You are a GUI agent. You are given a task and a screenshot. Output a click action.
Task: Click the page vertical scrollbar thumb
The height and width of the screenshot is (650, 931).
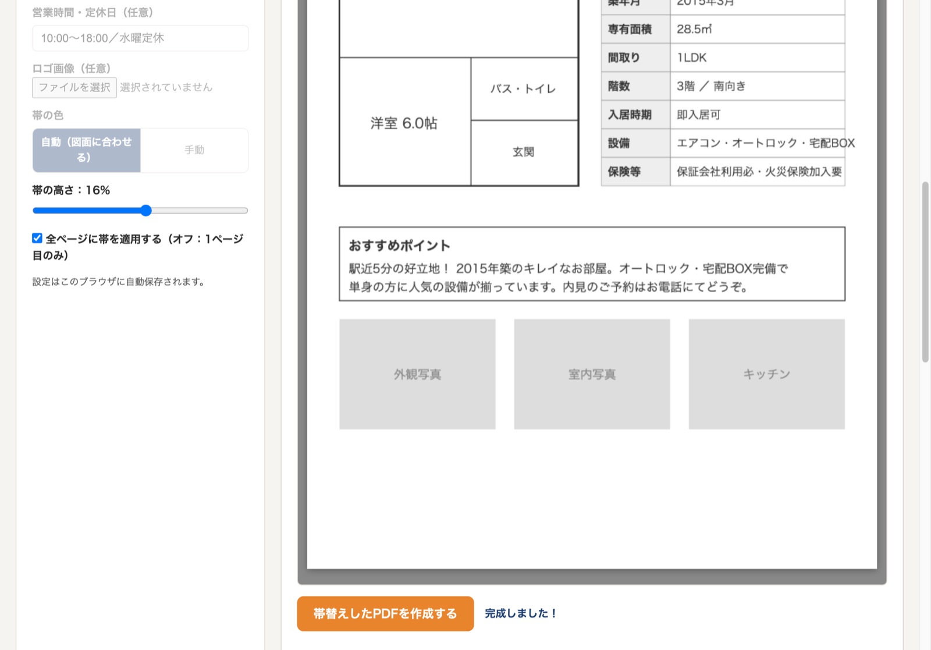pyautogui.click(x=925, y=272)
